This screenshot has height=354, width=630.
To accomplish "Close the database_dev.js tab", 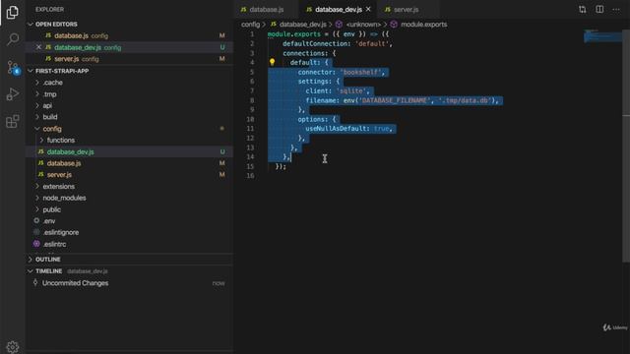I will [x=368, y=9].
